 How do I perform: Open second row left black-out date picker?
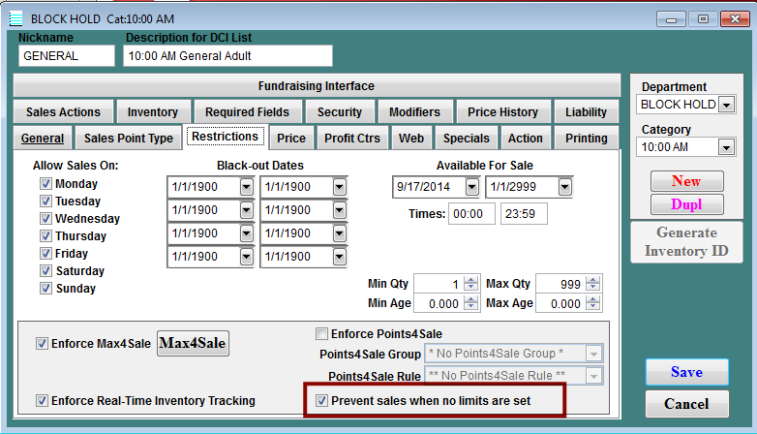(x=246, y=210)
